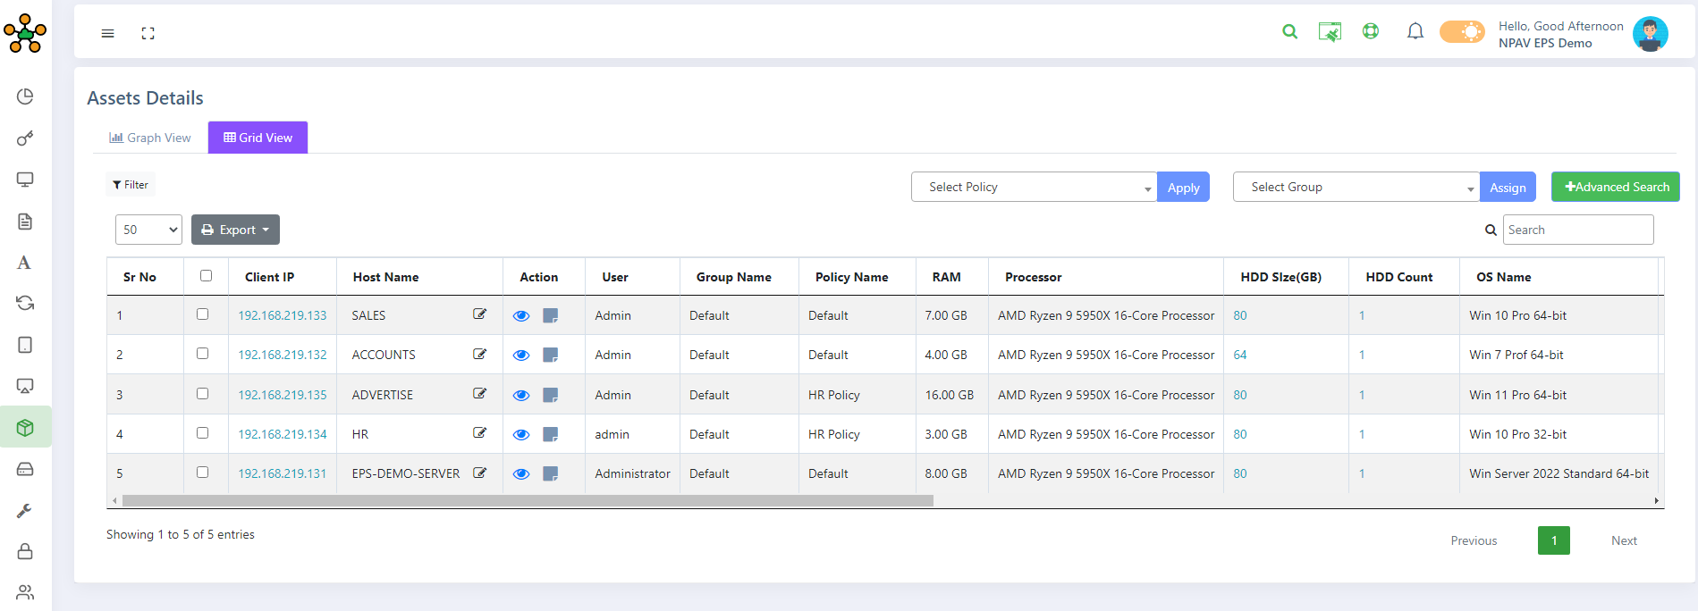Expand the Filter panel
1698x611 pixels.
[131, 185]
